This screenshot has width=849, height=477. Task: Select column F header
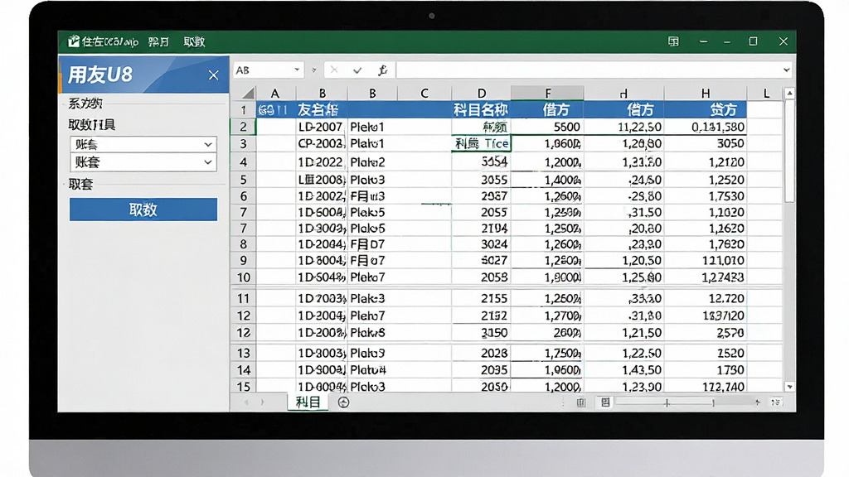pos(547,94)
